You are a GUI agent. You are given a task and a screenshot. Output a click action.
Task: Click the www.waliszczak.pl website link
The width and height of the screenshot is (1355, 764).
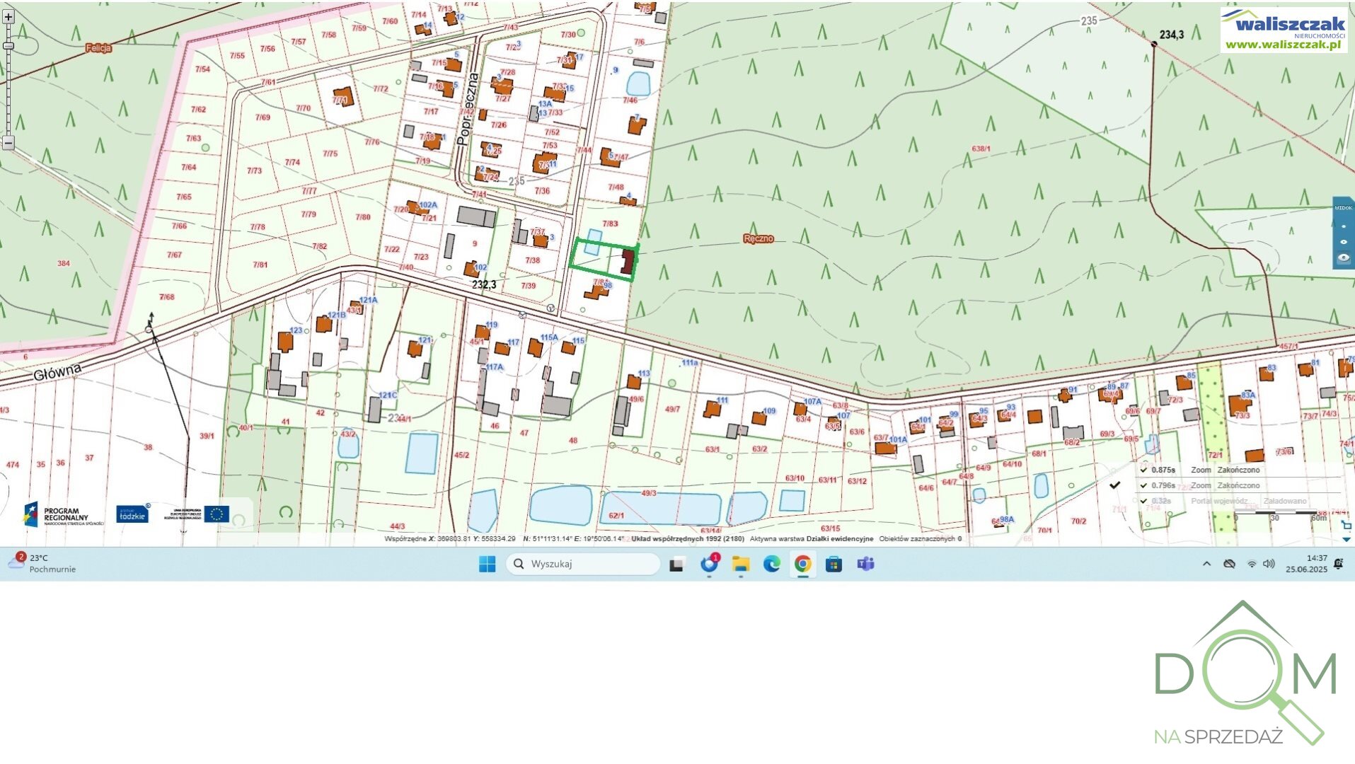click(1283, 45)
